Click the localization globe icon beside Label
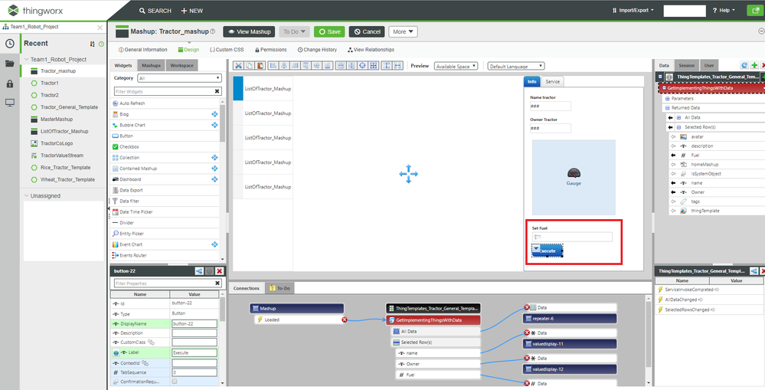The image size is (765, 390). pyautogui.click(x=116, y=353)
